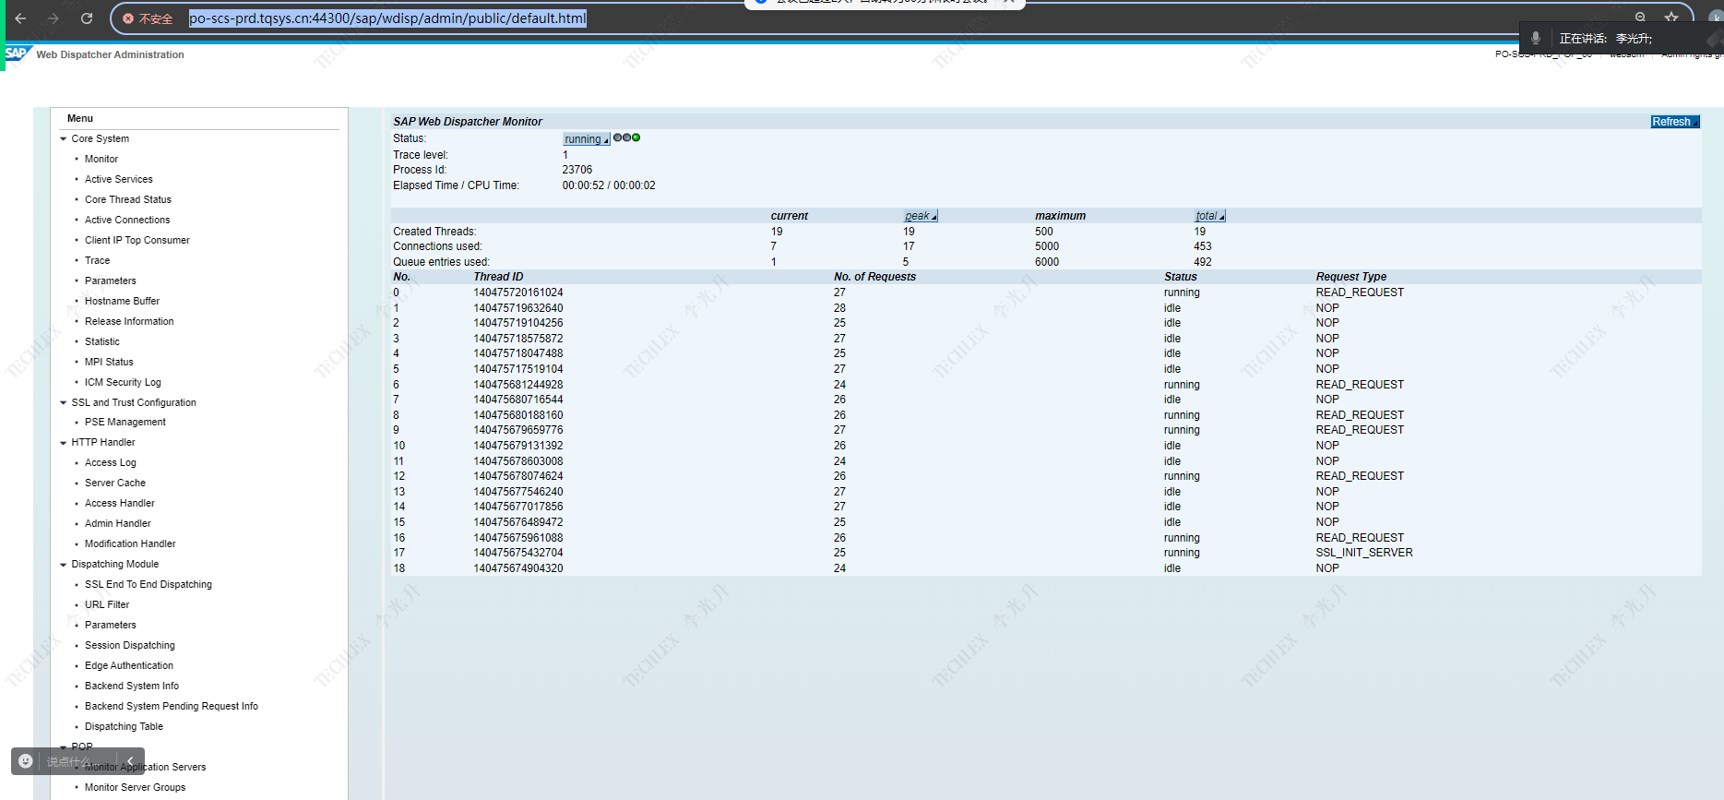
Task: Open Core Thread Status menu item
Action: pos(128,199)
